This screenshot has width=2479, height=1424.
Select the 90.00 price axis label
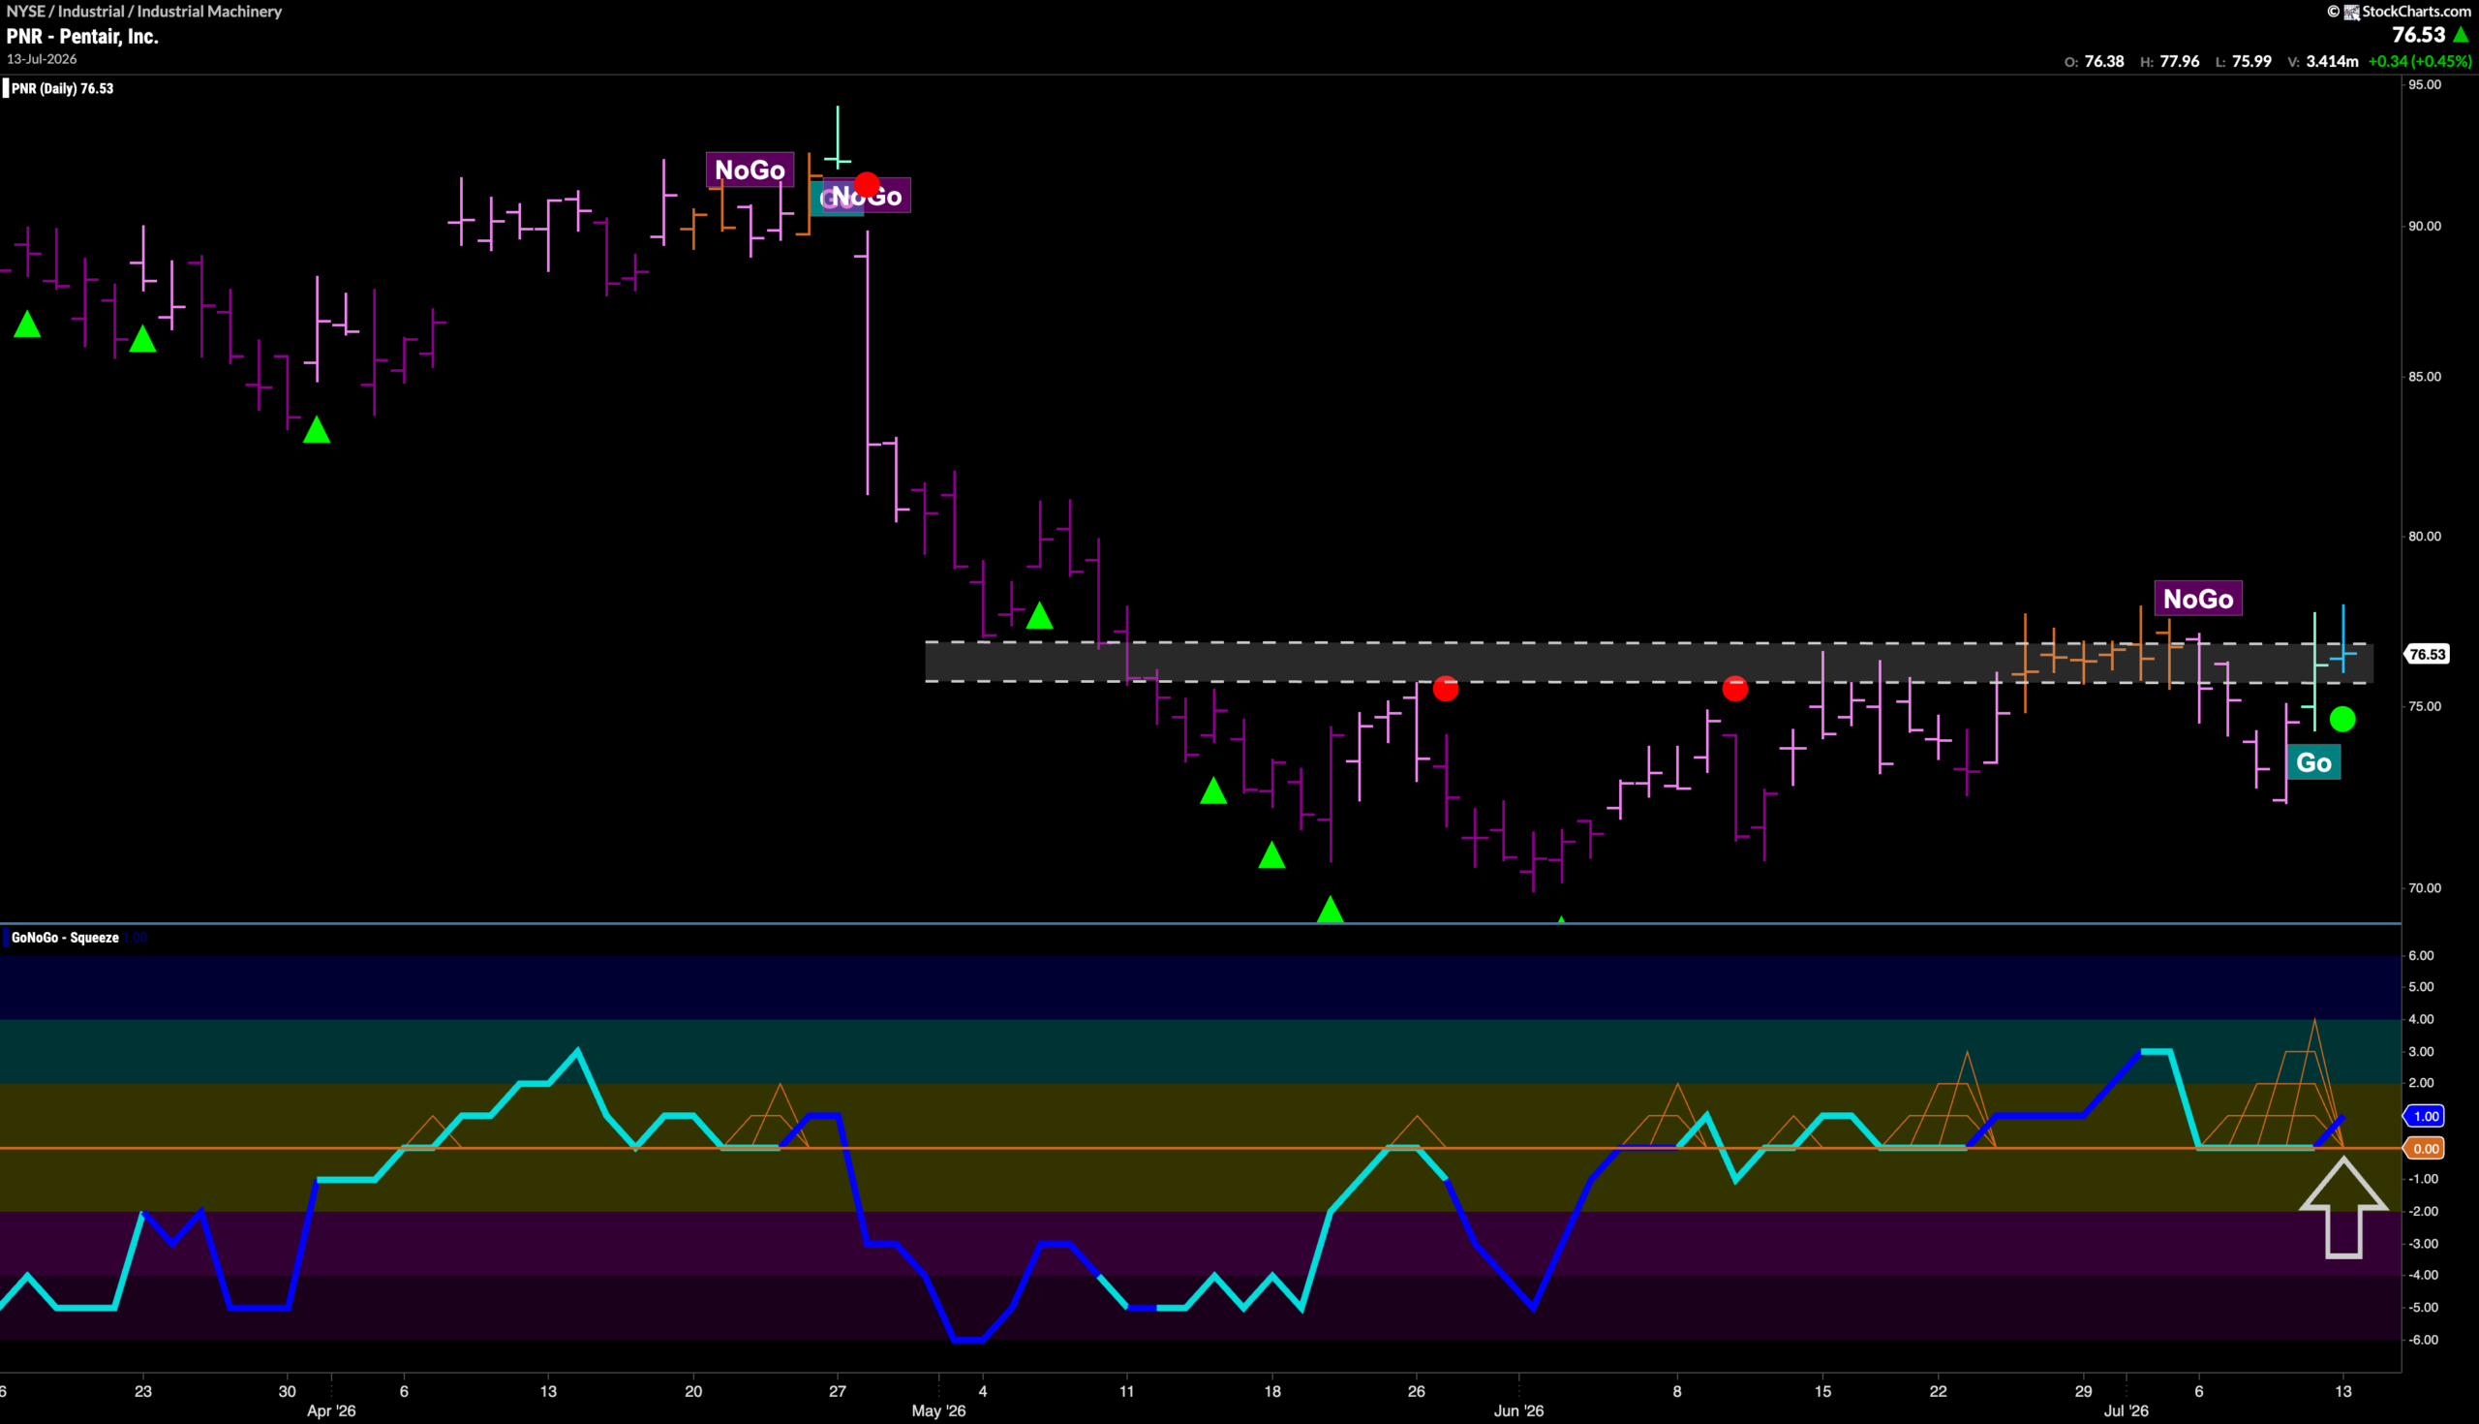tap(2424, 226)
